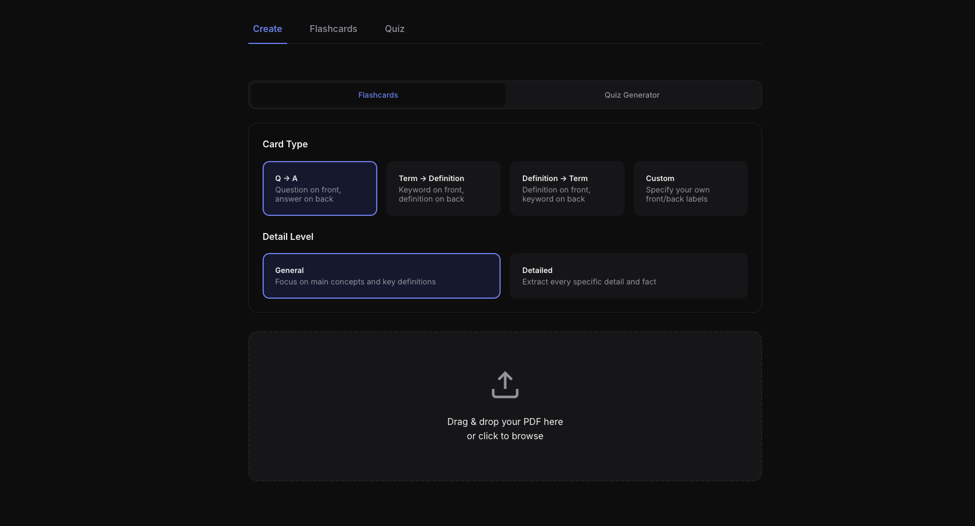Choose the Term → Definition card type
This screenshot has width=975, height=526.
click(443, 188)
